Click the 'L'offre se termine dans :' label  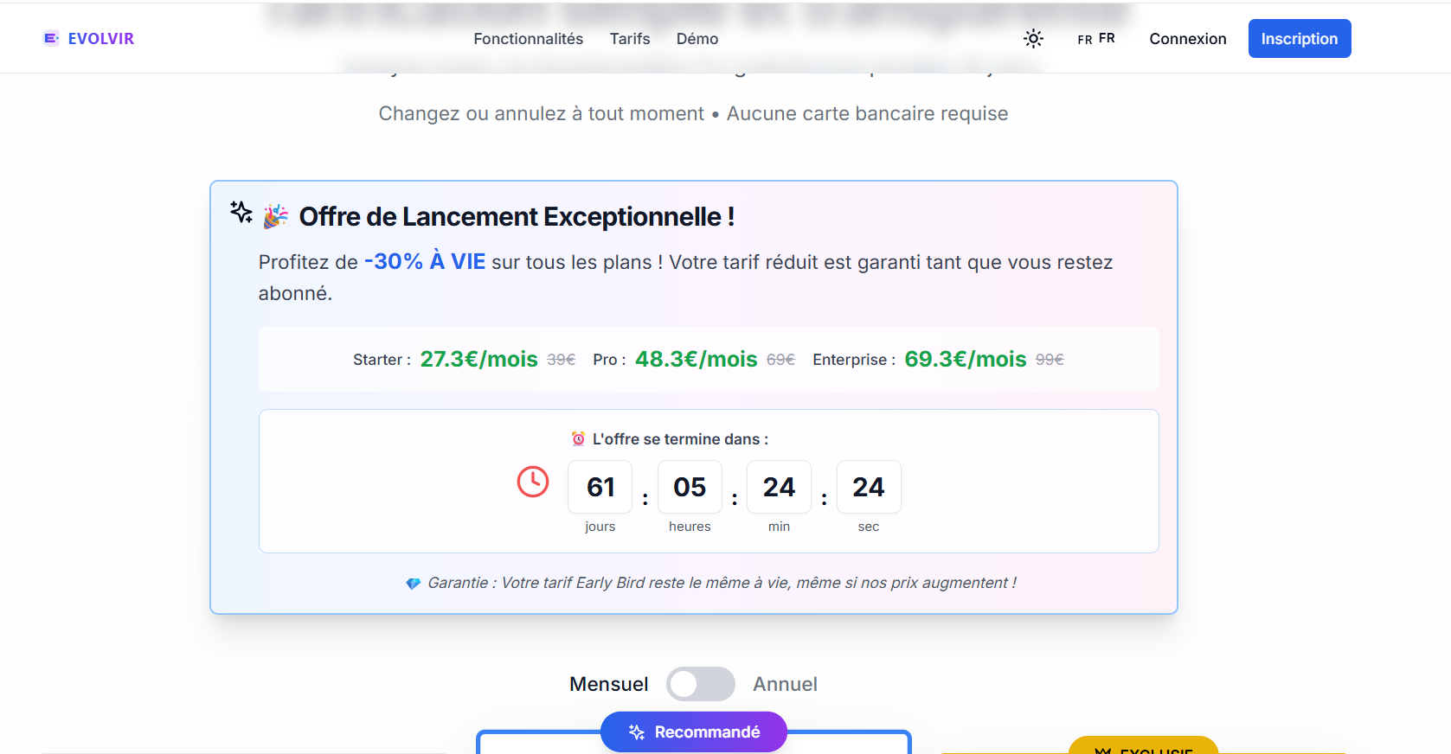click(680, 439)
